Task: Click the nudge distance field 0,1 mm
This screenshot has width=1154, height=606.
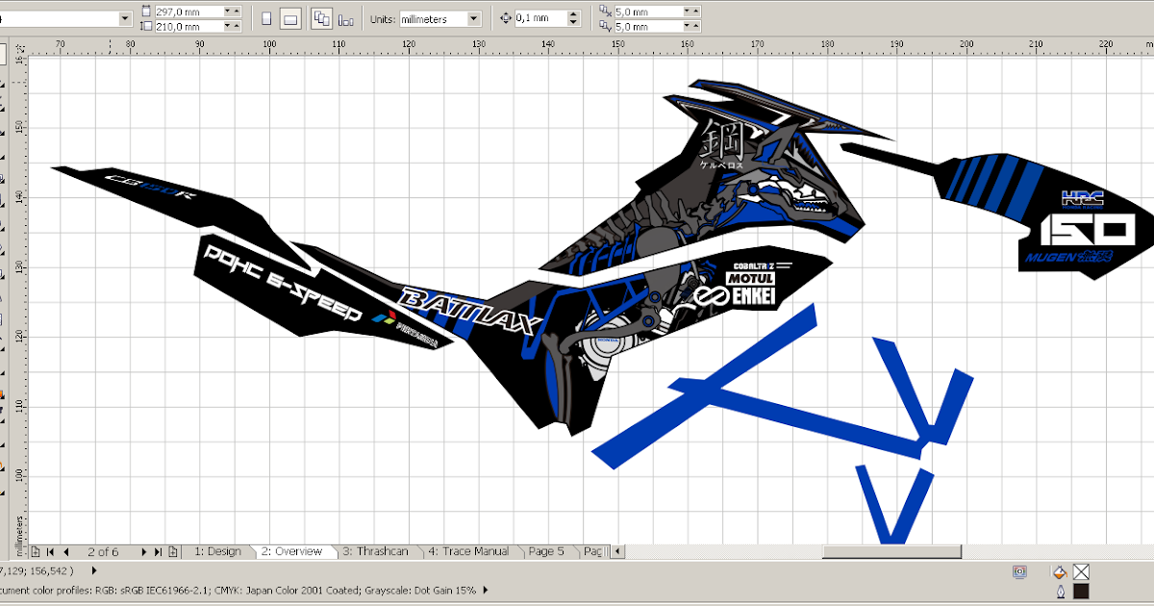Action: 539,18
